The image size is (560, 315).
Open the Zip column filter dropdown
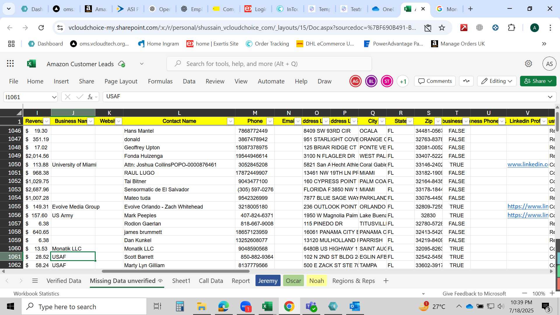click(x=438, y=121)
